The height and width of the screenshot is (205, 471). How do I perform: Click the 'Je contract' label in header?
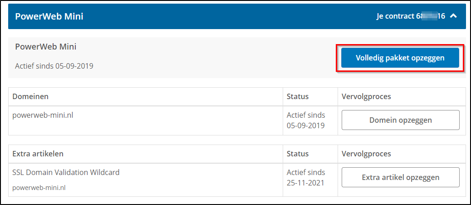tap(395, 16)
